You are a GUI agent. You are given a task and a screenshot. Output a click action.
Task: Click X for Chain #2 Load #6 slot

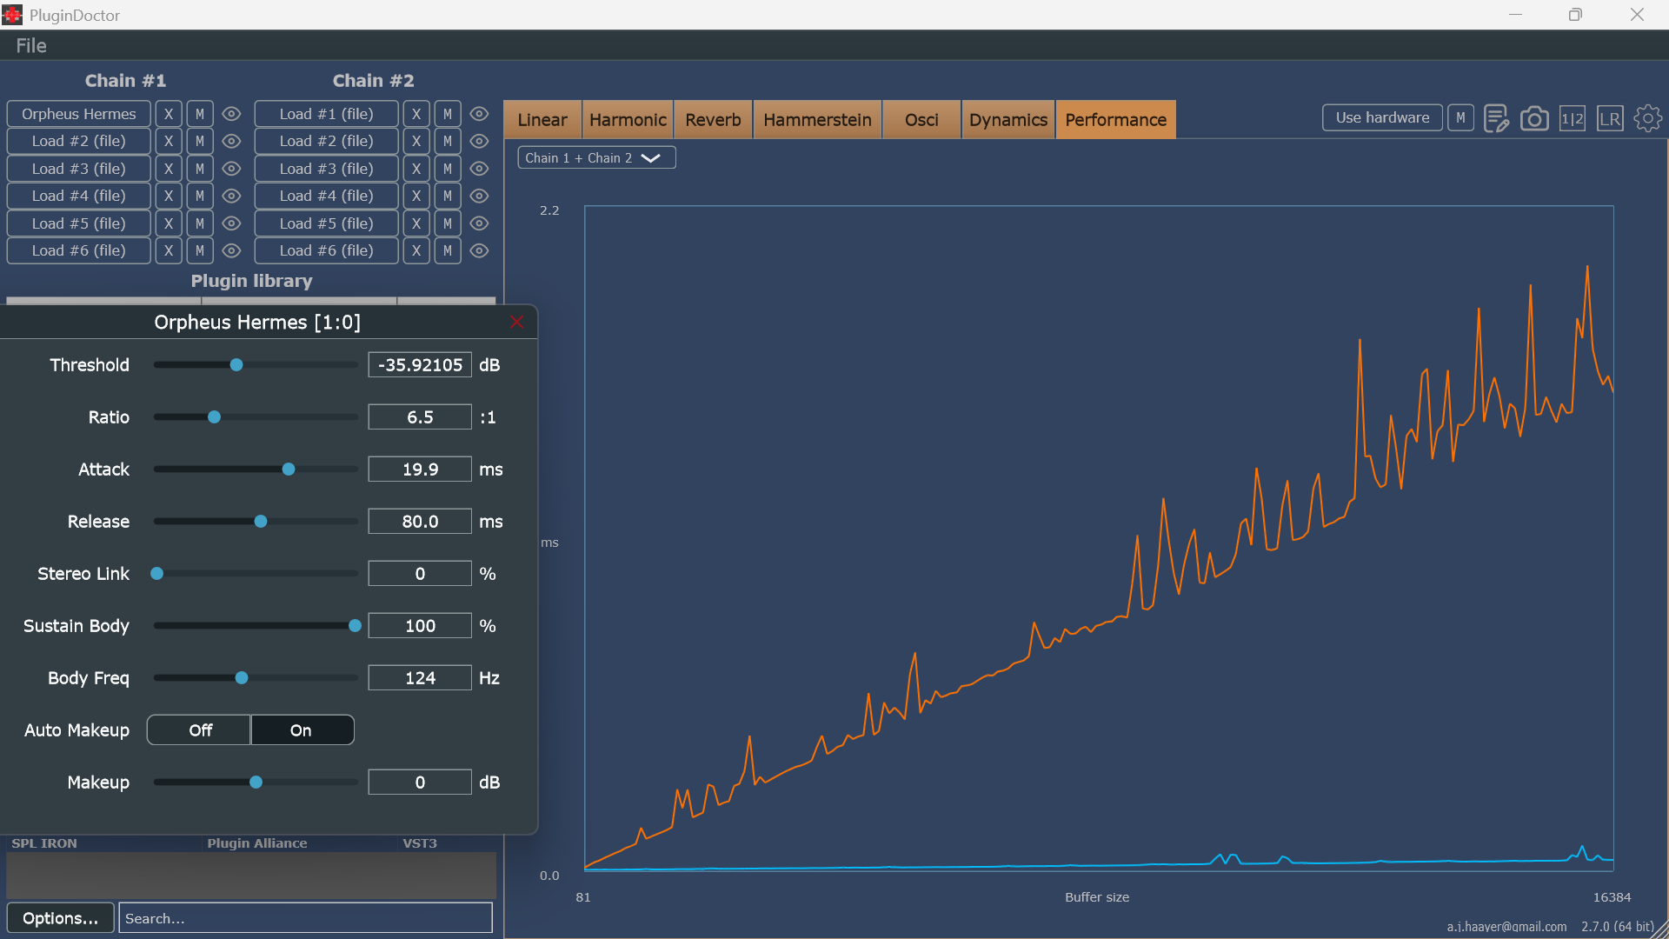click(x=416, y=250)
